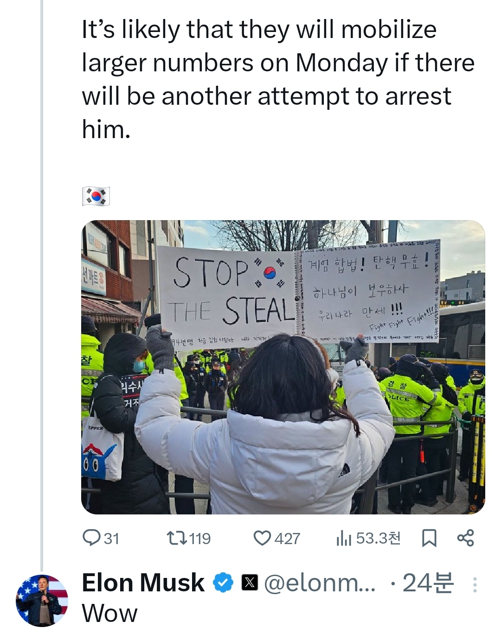Tap the share icon on the post
This screenshot has width=501, height=634.
pyautogui.click(x=465, y=538)
